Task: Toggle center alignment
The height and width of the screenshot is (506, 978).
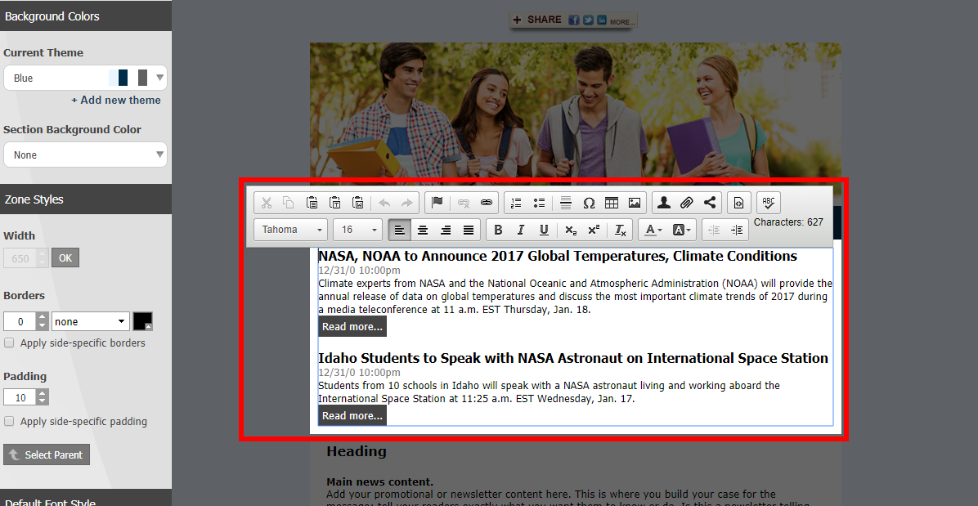Action: click(423, 230)
